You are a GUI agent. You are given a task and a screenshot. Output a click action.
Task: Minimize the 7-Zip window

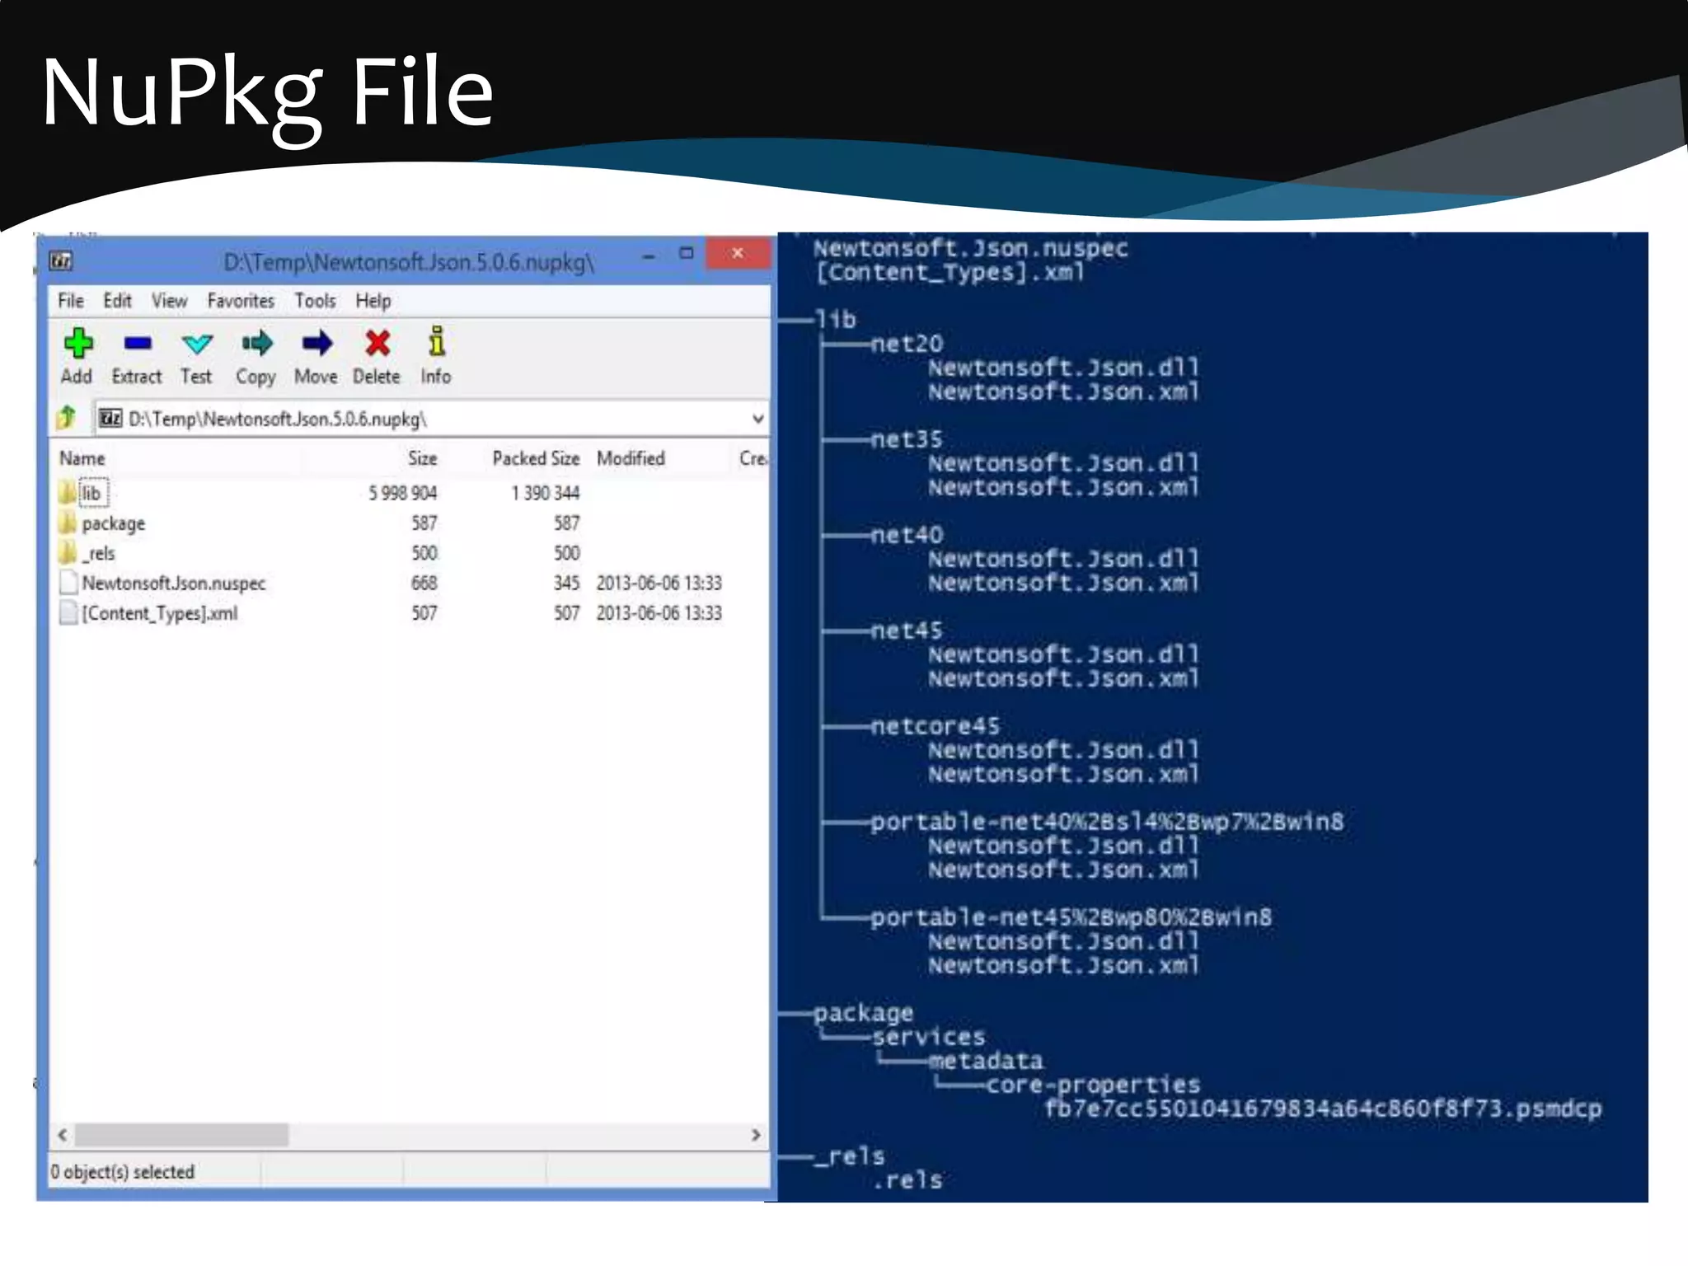click(x=649, y=256)
